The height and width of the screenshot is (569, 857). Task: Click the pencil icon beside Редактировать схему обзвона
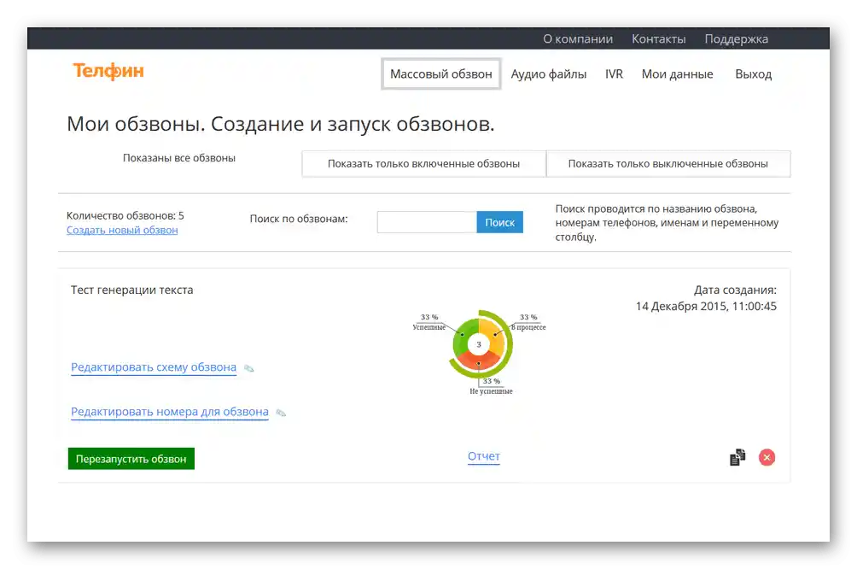pos(248,367)
